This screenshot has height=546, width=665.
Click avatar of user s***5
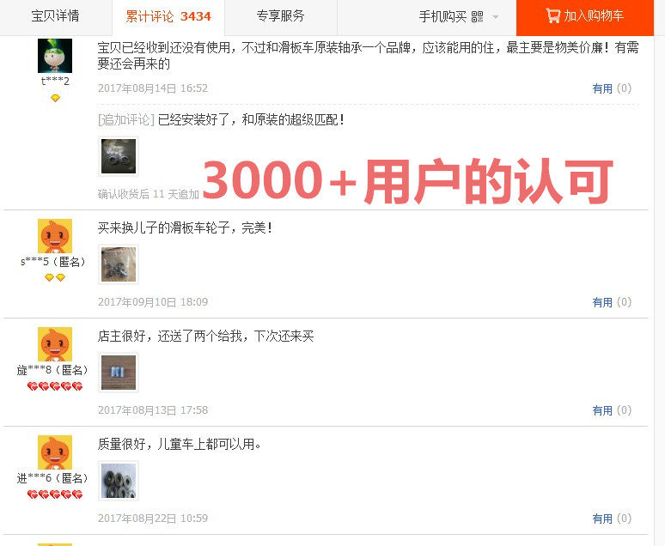[x=55, y=236]
